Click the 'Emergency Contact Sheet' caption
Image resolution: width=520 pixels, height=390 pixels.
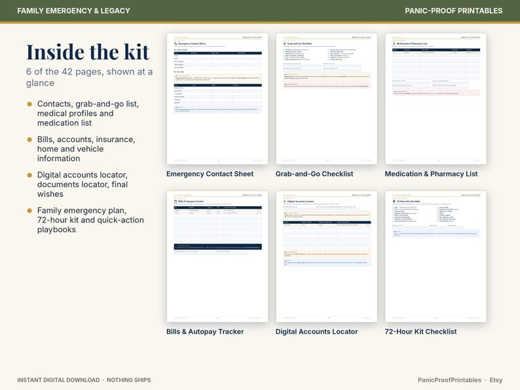point(210,174)
